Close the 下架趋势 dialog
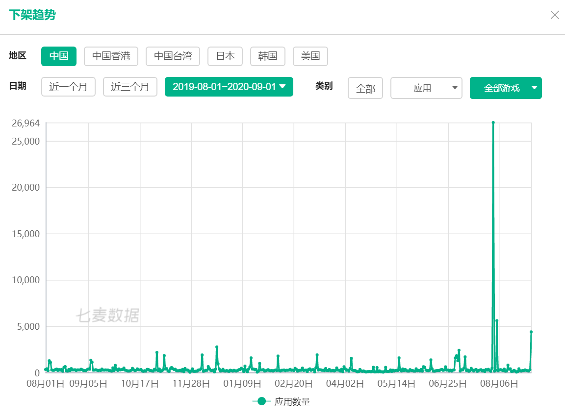 click(x=555, y=15)
